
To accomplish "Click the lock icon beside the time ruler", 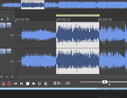I will [2, 19].
